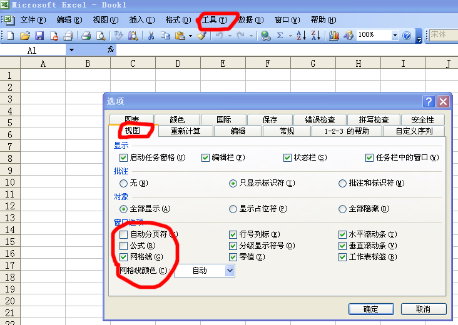Open the Redo history dropdown arrow
This screenshot has height=325, width=458.
click(251, 36)
